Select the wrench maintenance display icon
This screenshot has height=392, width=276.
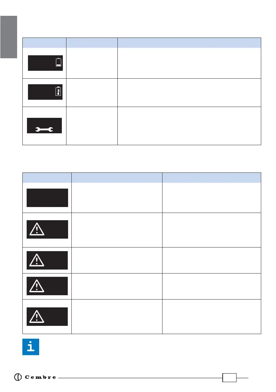pos(44,125)
